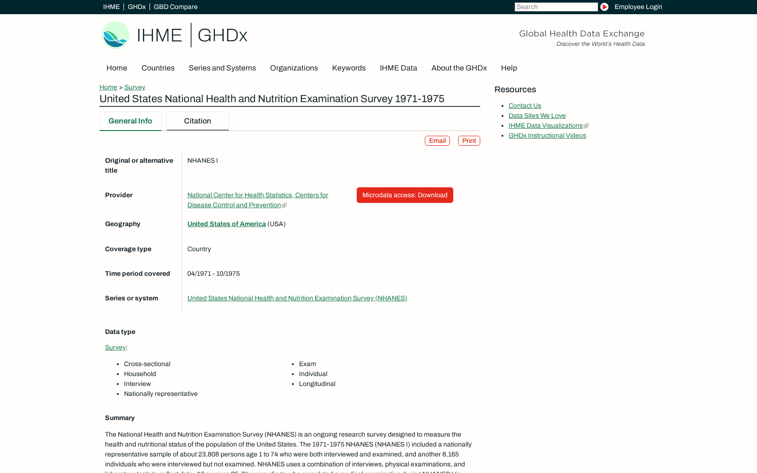Open About the GHDx menu item

click(x=459, y=68)
